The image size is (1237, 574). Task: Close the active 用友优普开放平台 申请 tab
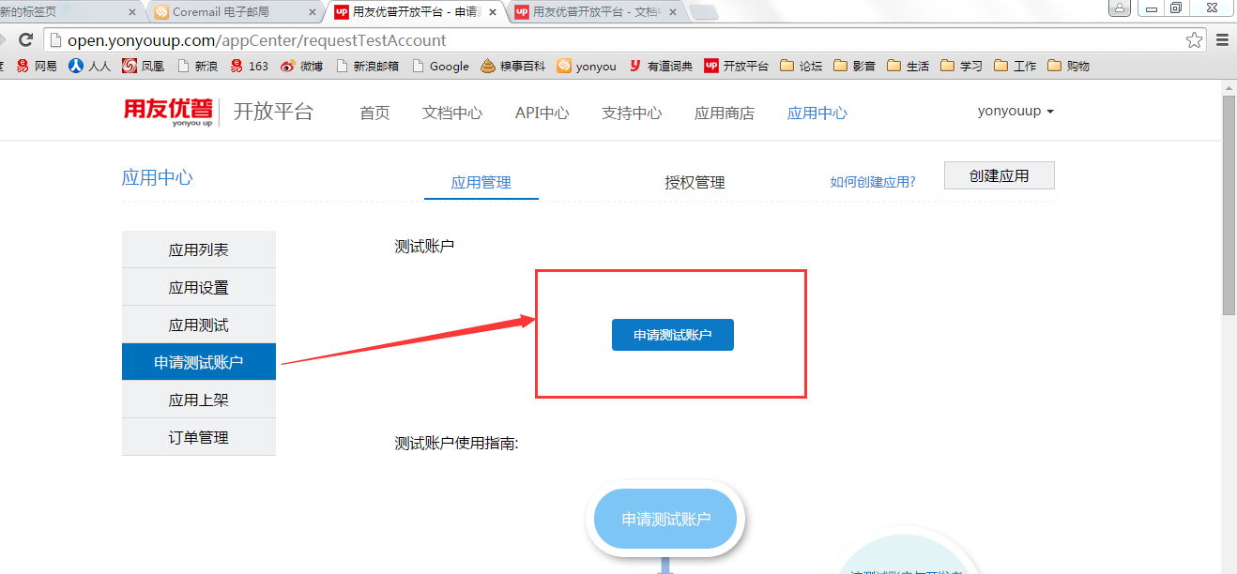[493, 12]
